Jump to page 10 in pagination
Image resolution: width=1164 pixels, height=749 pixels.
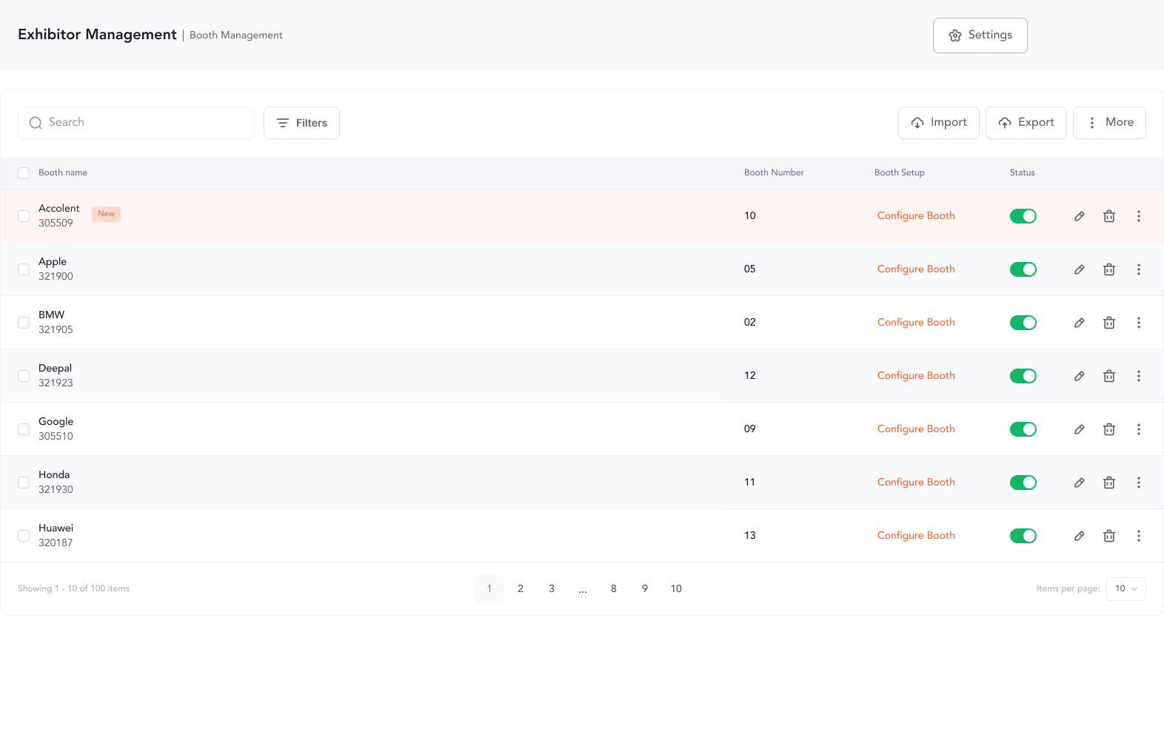click(x=676, y=589)
